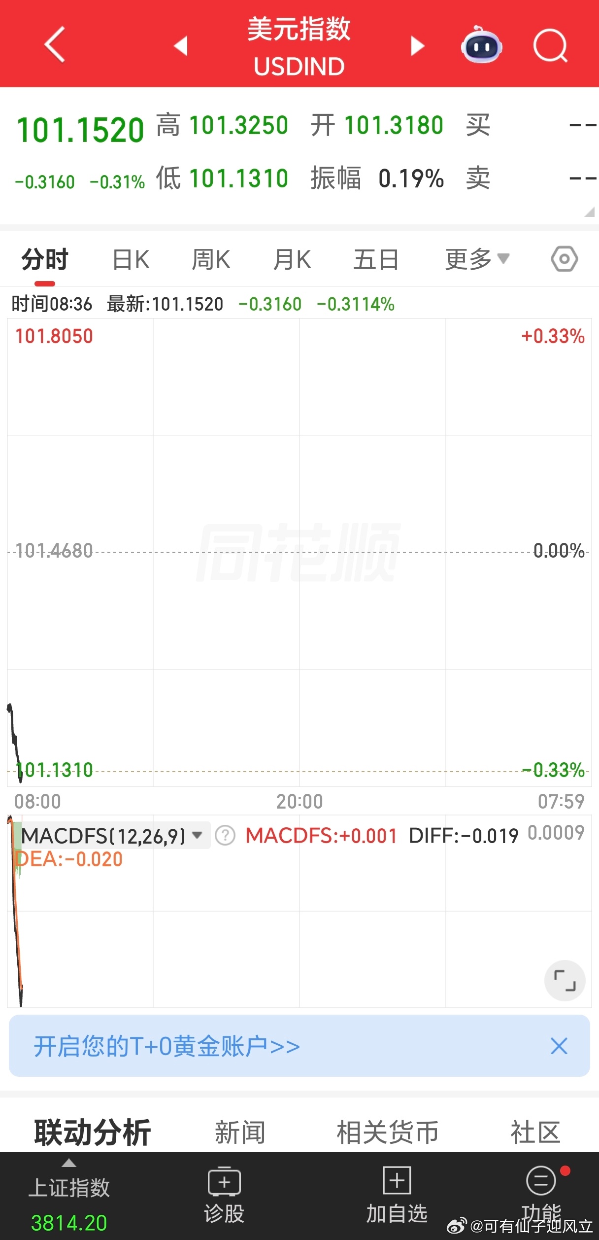
Task: Expand the 更多 chart period dropdown
Action: pyautogui.click(x=477, y=259)
